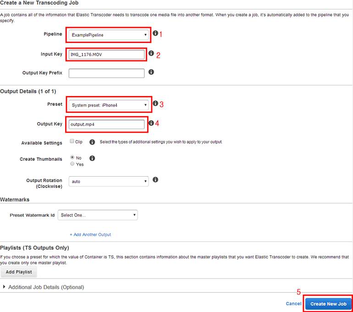Click the Cancel link
This screenshot has width=353, height=312.
pyautogui.click(x=293, y=304)
